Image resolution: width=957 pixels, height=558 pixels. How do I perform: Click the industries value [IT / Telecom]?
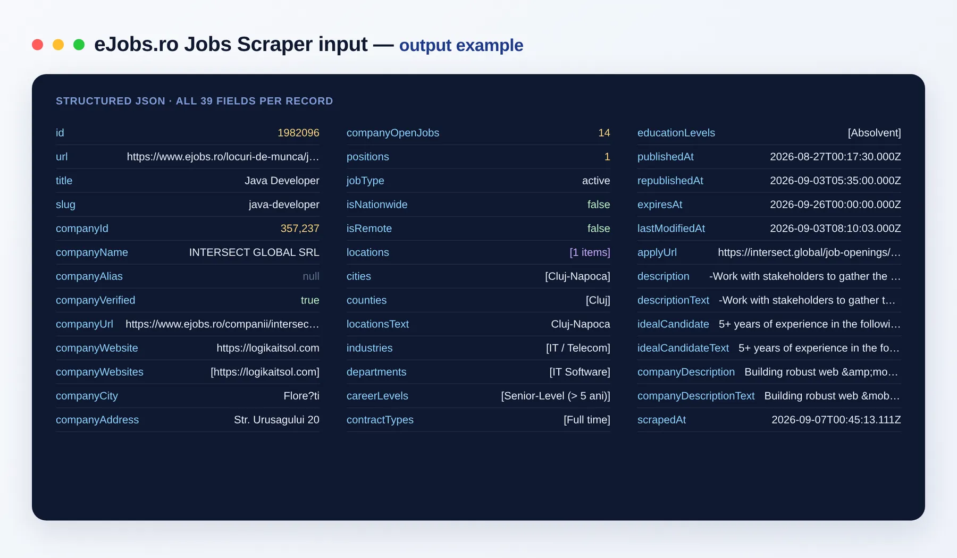[x=578, y=348]
